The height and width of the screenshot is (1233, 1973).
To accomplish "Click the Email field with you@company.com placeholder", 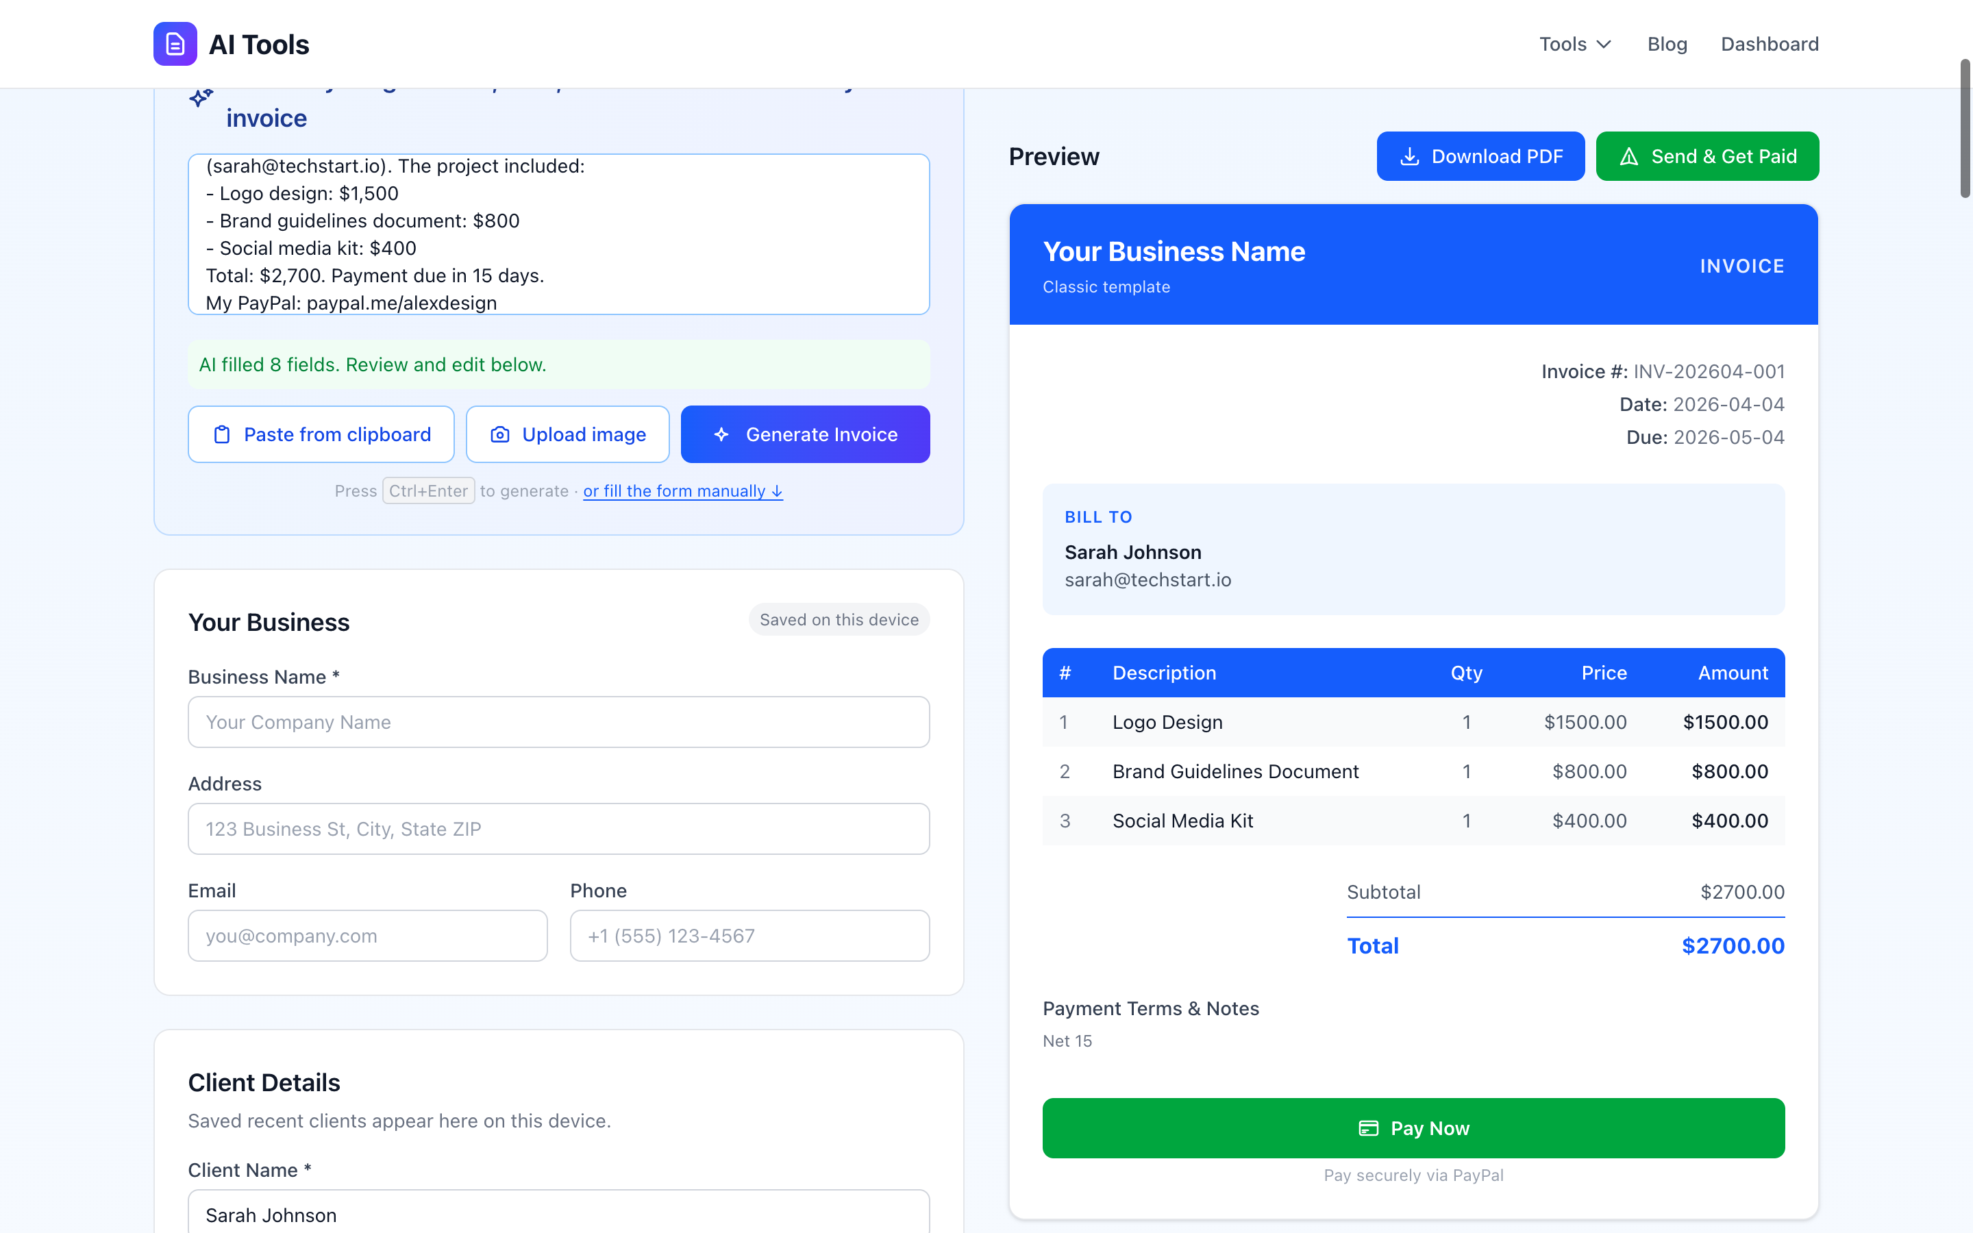I will pyautogui.click(x=367, y=935).
